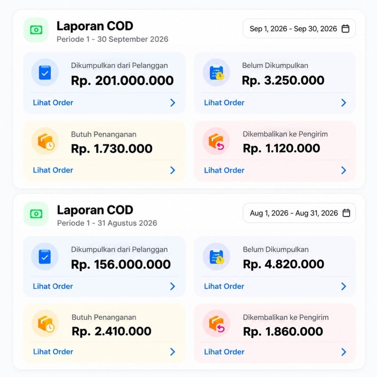Screen dimensions: 377x377
Task: Expand chevron on August Dikembalikan ke Pengirim card
Action: pos(344,352)
